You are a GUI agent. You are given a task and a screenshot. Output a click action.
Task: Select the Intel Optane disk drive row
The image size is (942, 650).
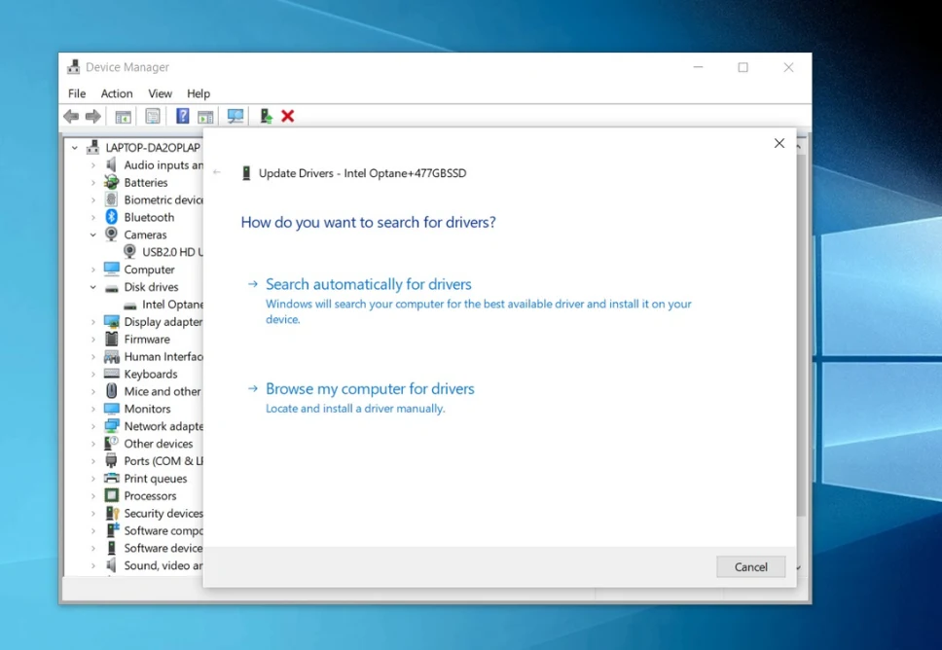tap(163, 304)
